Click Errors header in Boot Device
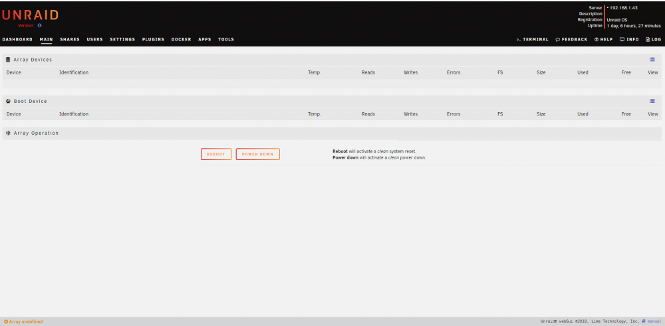Image resolution: width=665 pixels, height=326 pixels. click(454, 114)
